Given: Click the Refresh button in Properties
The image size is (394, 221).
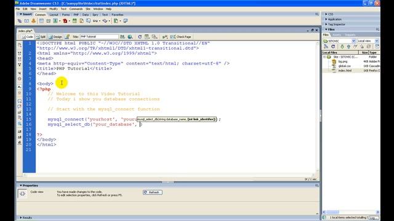Looking at the screenshot, I should 153,192.
